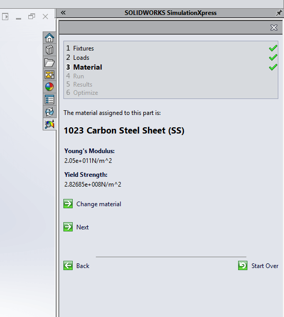The height and width of the screenshot is (317, 284).
Task: Click the Start Over link text
Action: point(265,266)
